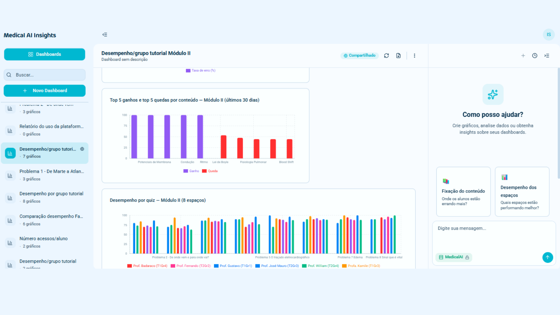Viewport: 560px width, 315px height.
Task: Toggle the Ganho legend series
Action: click(191, 171)
